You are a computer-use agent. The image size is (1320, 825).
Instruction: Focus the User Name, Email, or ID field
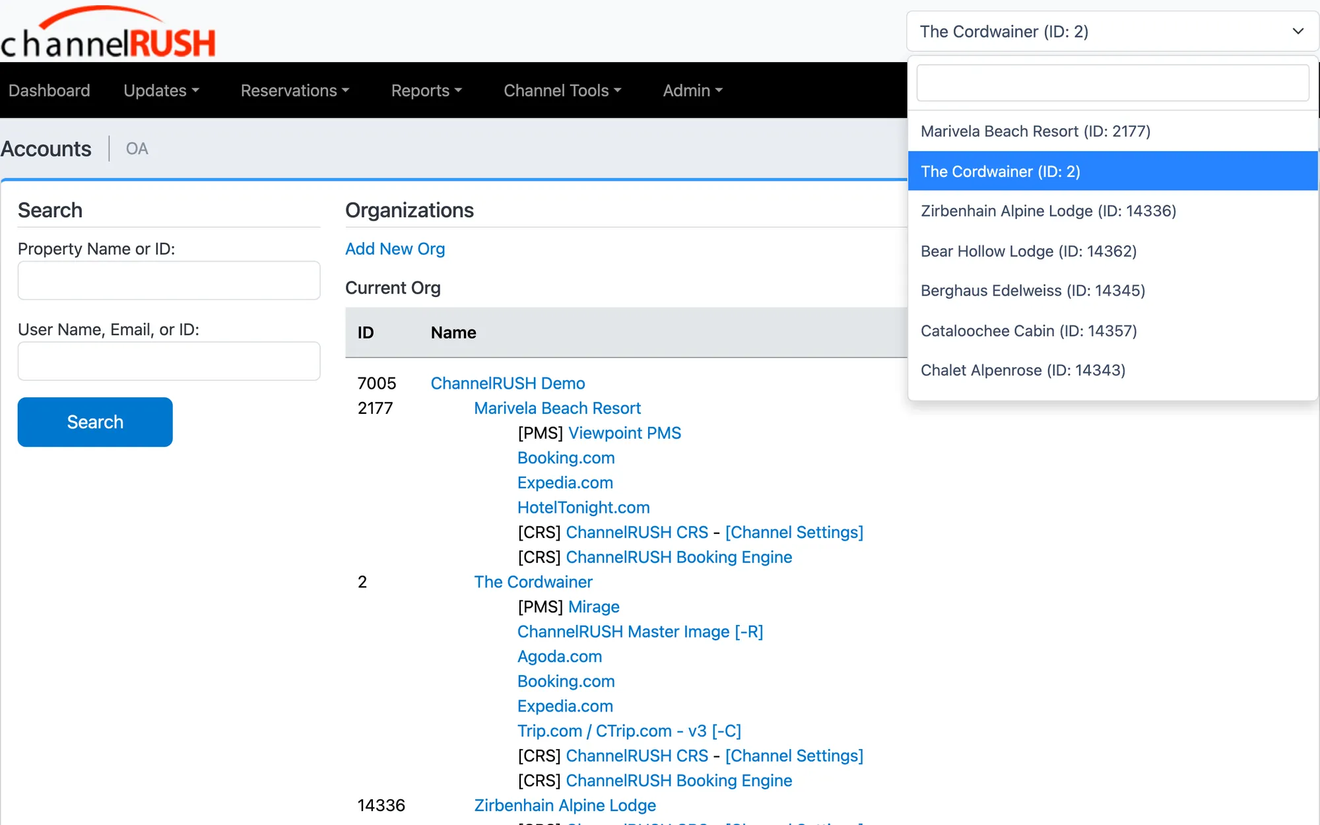[x=169, y=361]
